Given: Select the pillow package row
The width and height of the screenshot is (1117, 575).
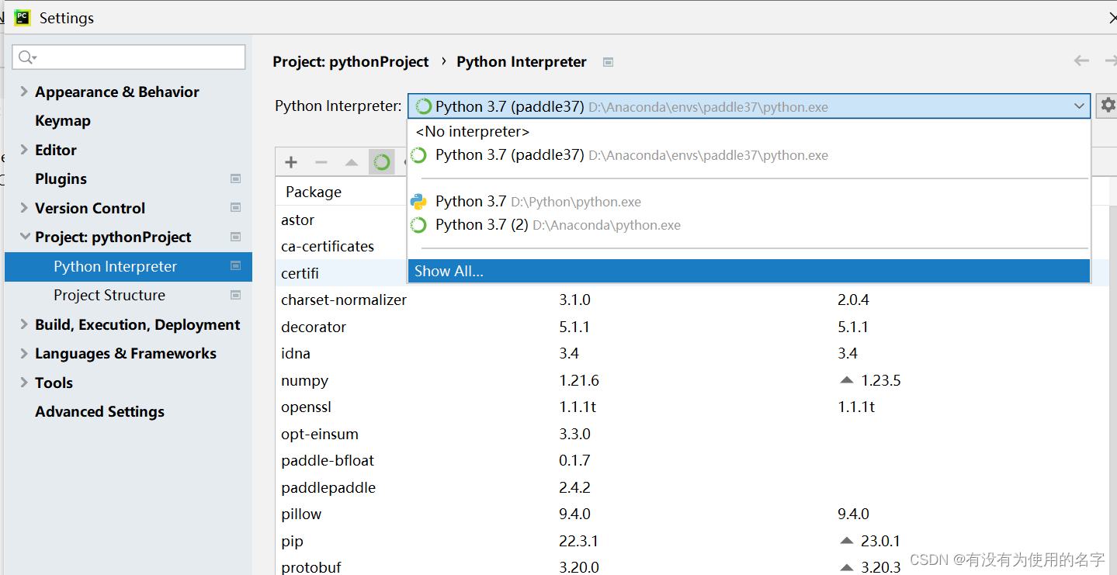Looking at the screenshot, I should click(692, 514).
